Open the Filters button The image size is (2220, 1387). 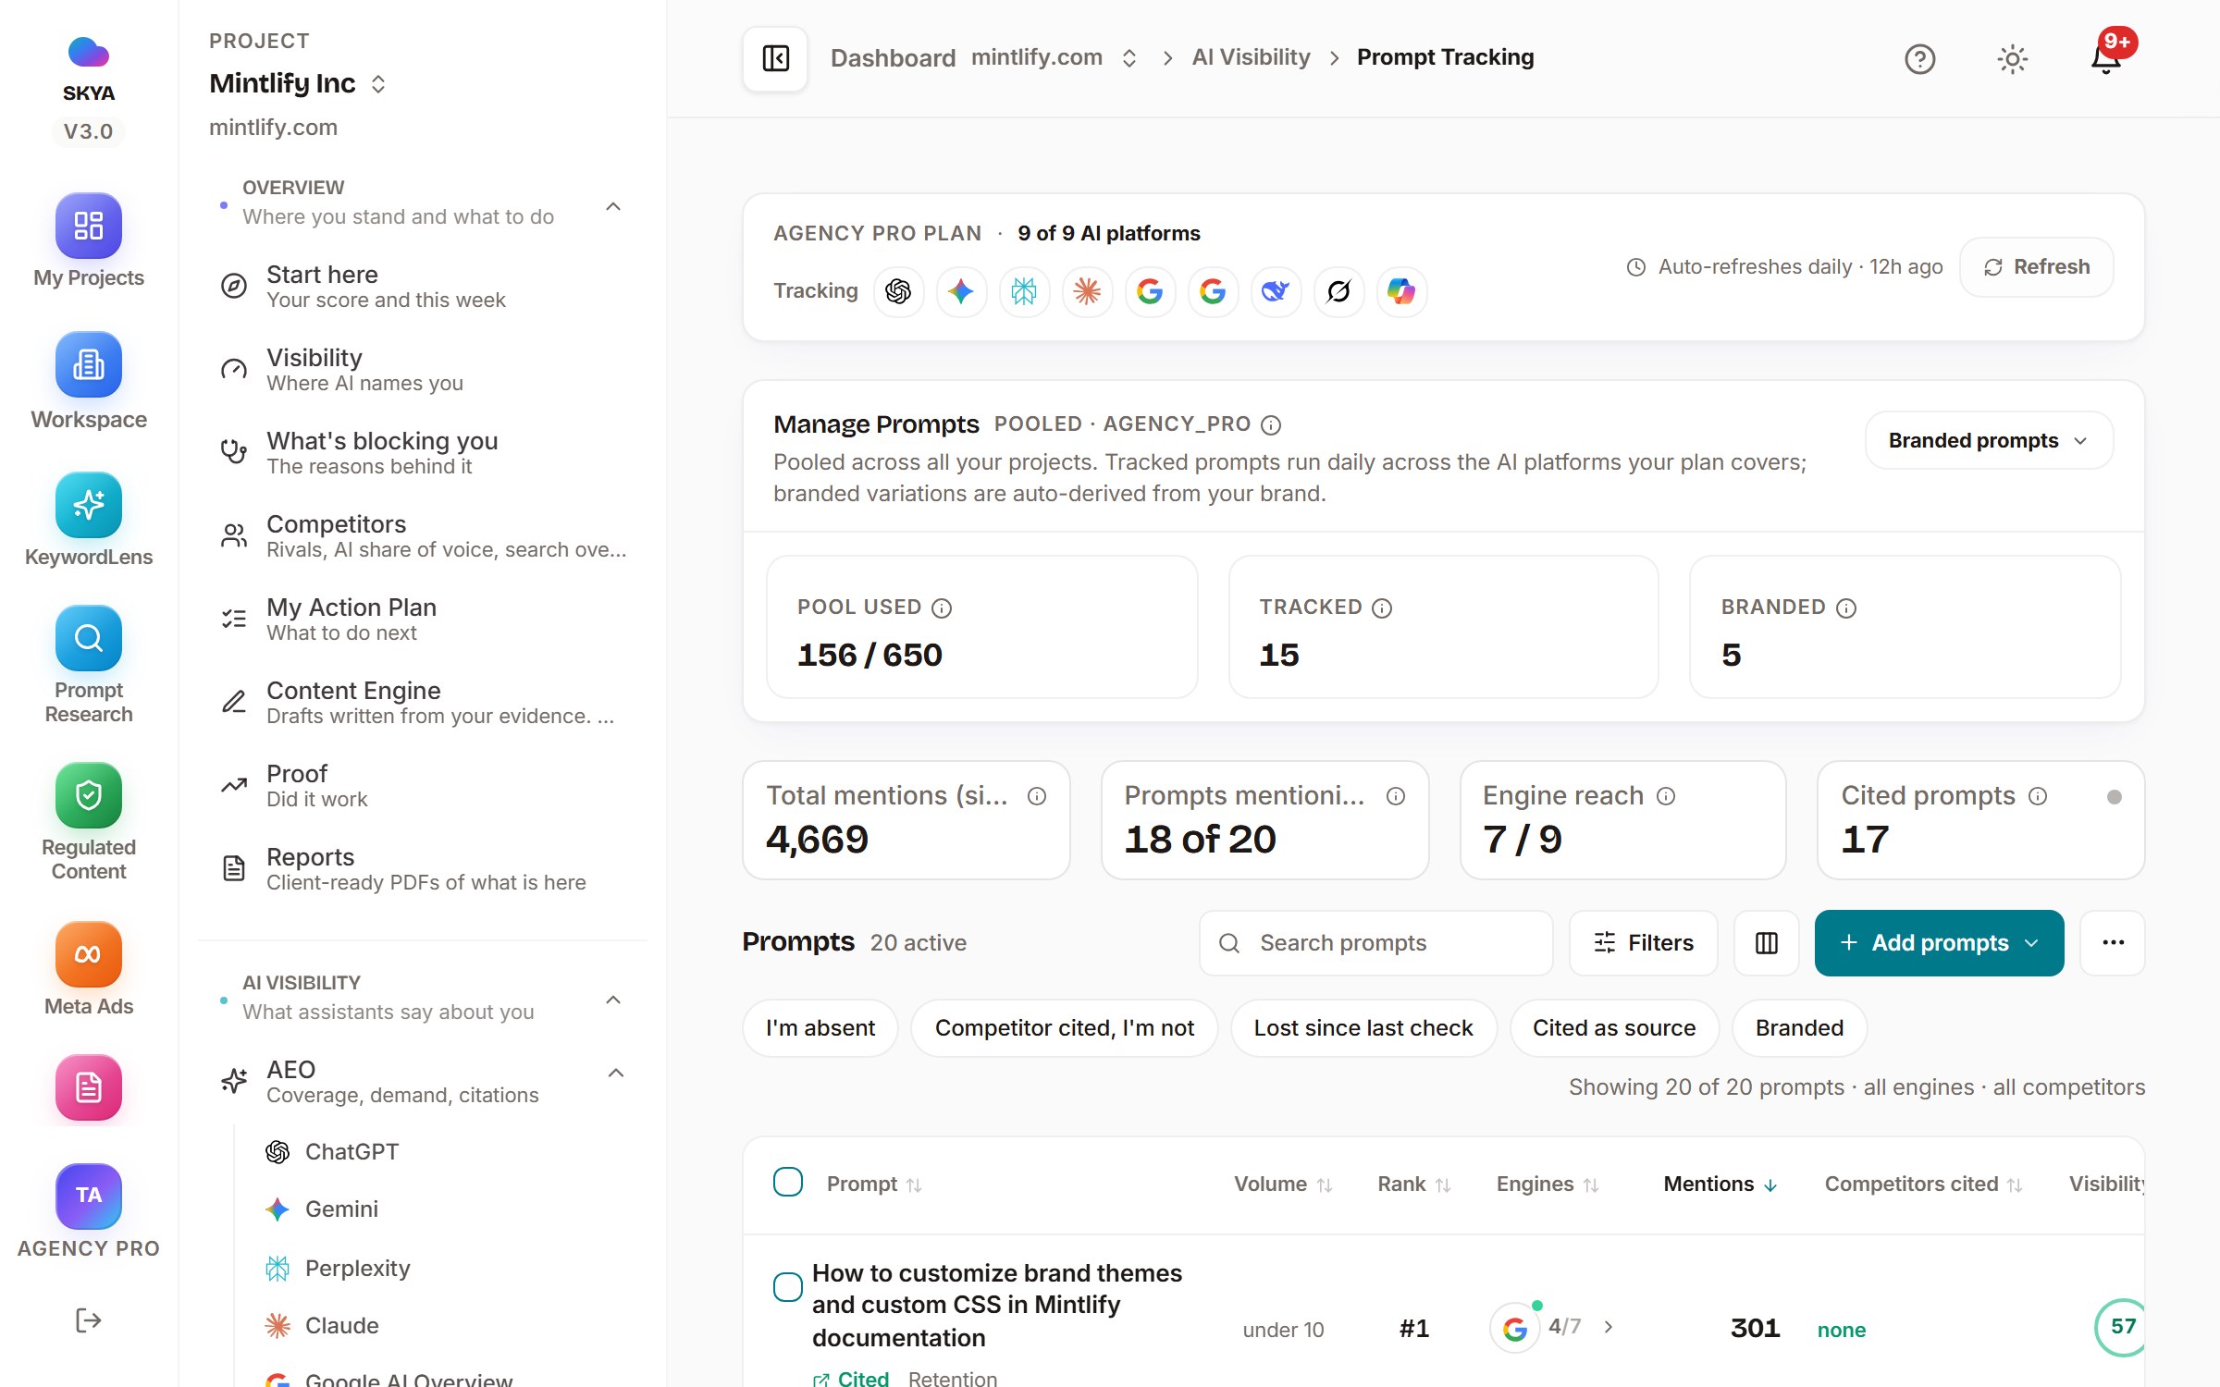tap(1643, 942)
